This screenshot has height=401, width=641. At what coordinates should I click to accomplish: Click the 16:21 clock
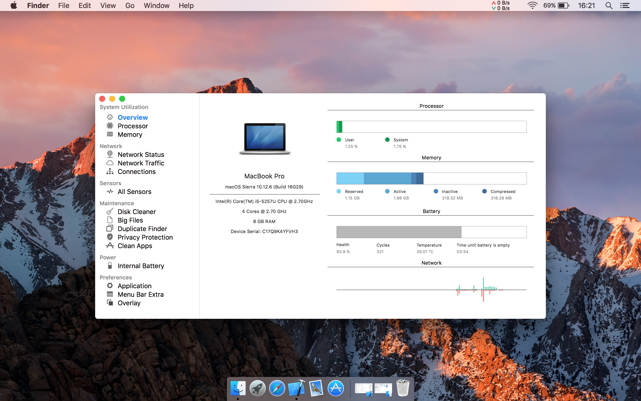coord(586,6)
